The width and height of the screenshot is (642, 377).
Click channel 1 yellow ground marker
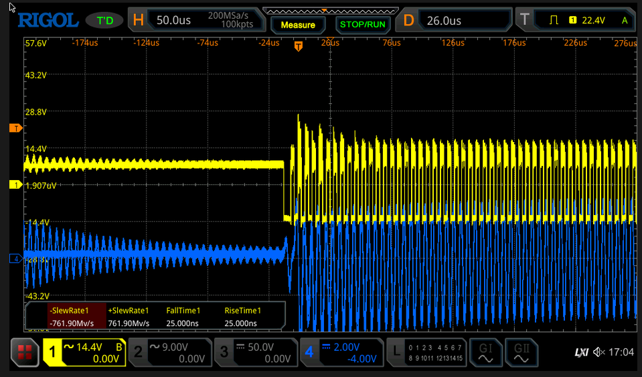(x=15, y=185)
